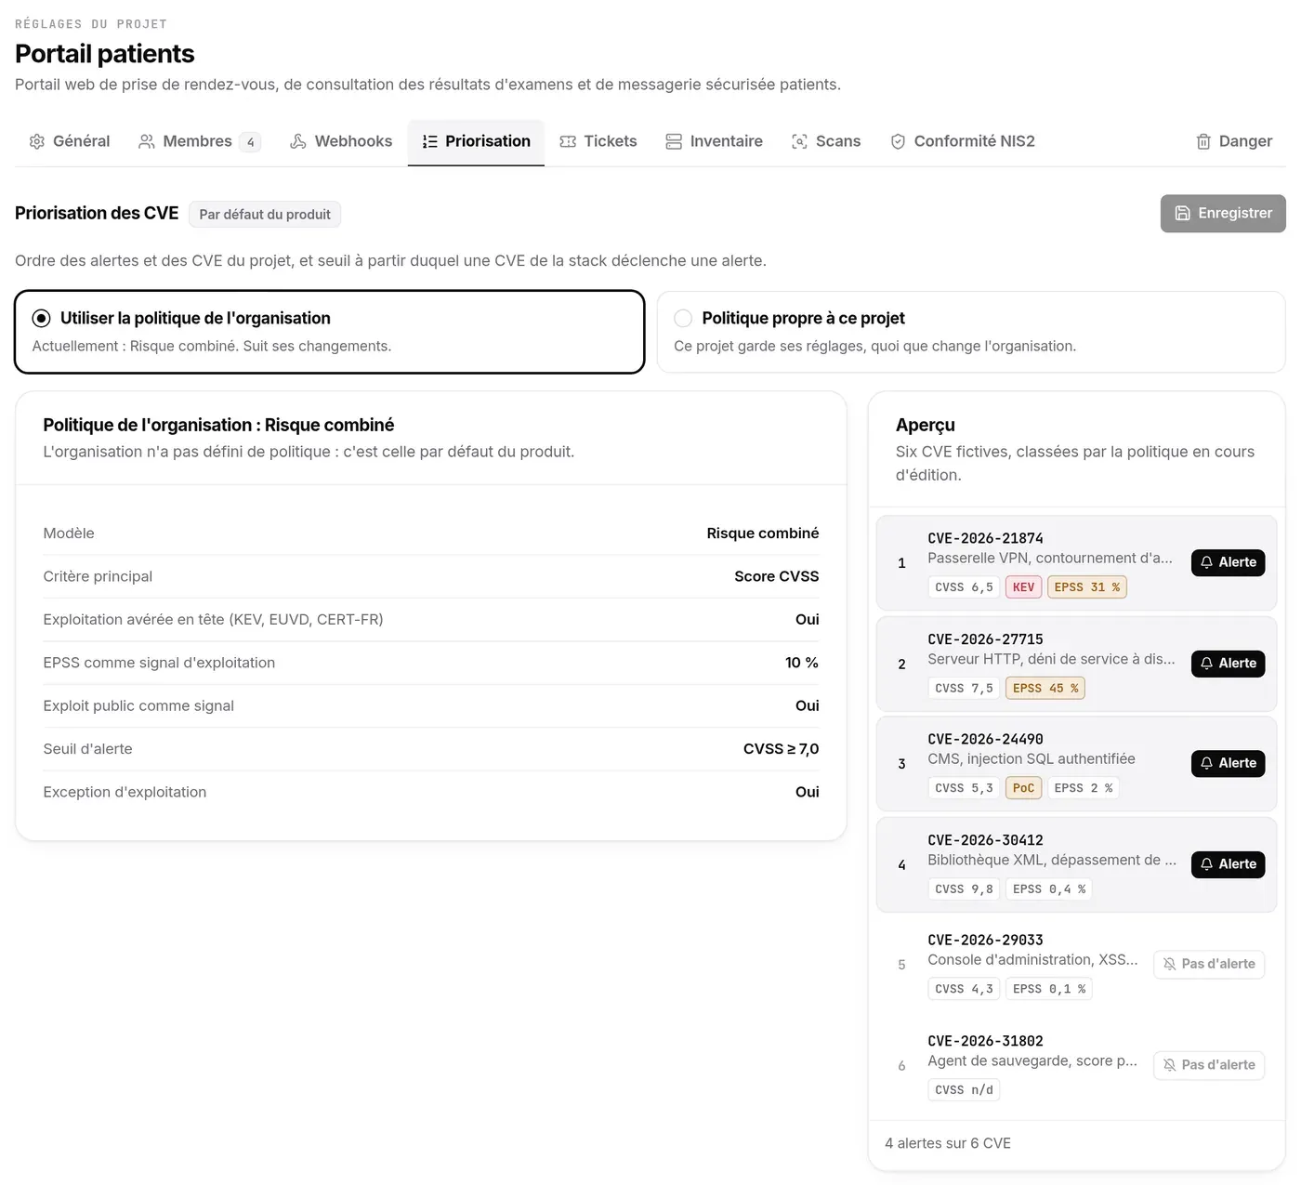The height and width of the screenshot is (1185, 1301).
Task: Click the "Par défaut du produit" badge
Action: [265, 215]
